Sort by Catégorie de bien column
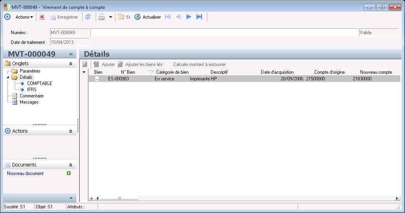The width and height of the screenshot is (405, 213). [x=172, y=72]
